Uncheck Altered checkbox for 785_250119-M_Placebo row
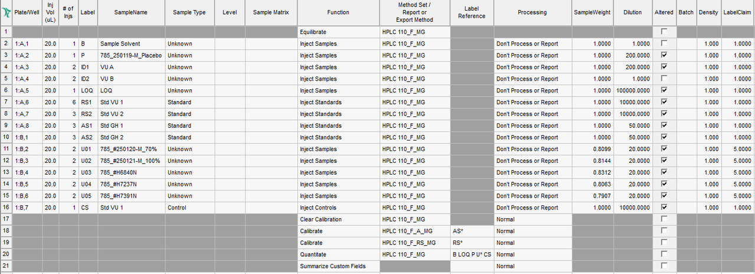755x274 pixels. 665,55
